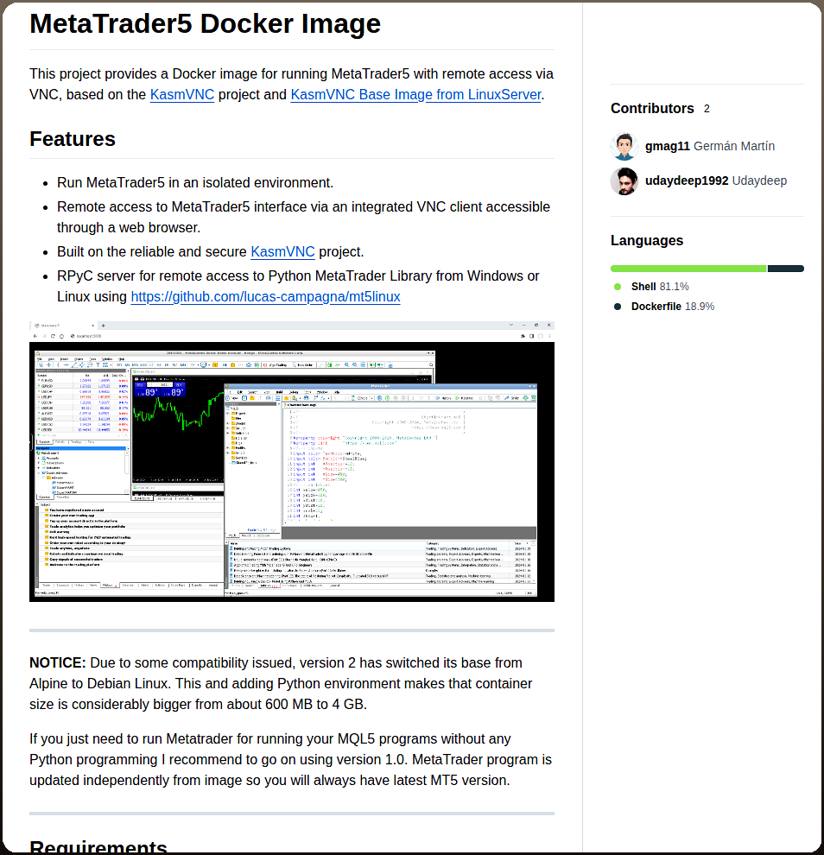
Task: Open the KasmVNC link in intro paragraph
Action: tap(181, 95)
